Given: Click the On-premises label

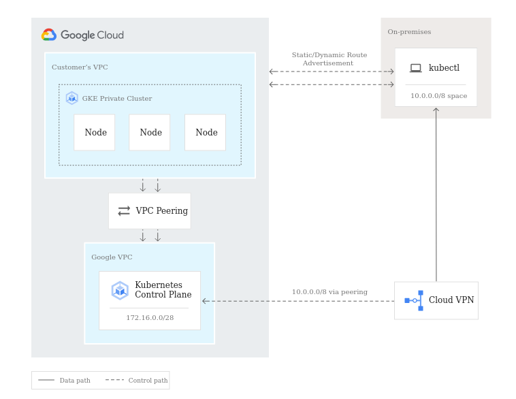Looking at the screenshot, I should [409, 32].
